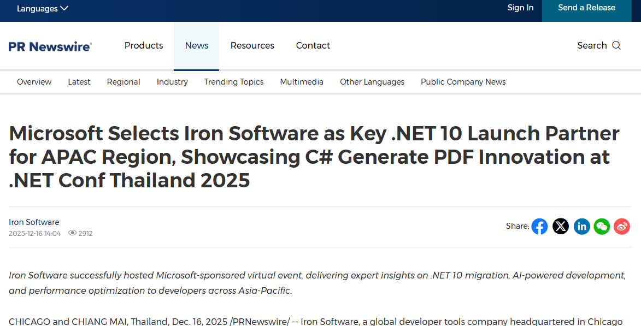Open Industry news section

tap(172, 82)
